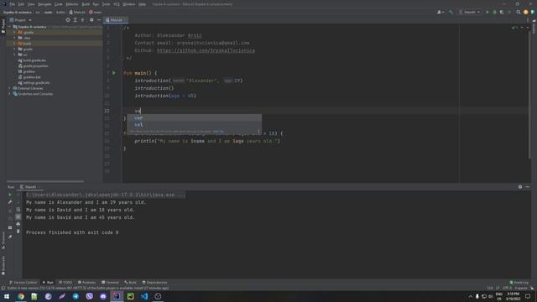Open Visual Studio Code from taskbar

(x=144, y=296)
